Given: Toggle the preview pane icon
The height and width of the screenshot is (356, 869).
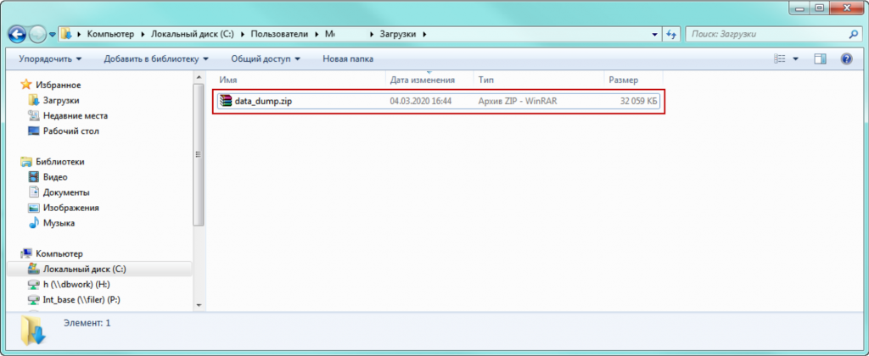Looking at the screenshot, I should click(x=821, y=59).
